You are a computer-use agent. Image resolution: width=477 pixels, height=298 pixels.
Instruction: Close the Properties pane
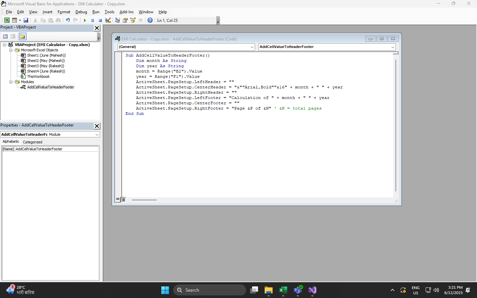point(97,126)
